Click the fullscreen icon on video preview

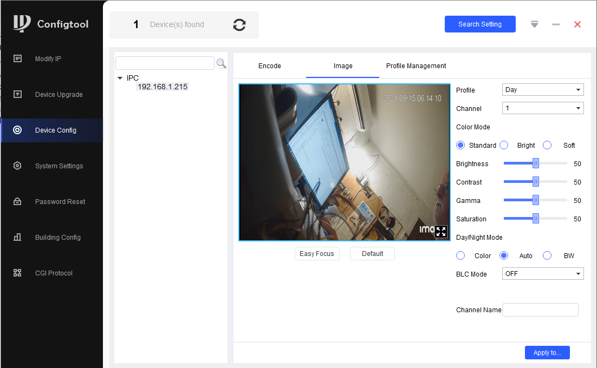click(x=441, y=232)
